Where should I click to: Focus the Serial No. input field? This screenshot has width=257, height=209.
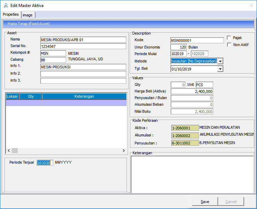83,46
